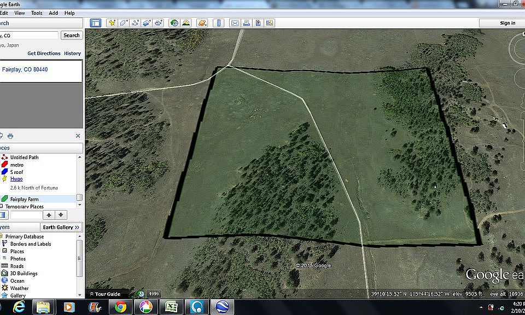This screenshot has width=525, height=315.
Task: Open the Tools menu
Action: [x=37, y=13]
